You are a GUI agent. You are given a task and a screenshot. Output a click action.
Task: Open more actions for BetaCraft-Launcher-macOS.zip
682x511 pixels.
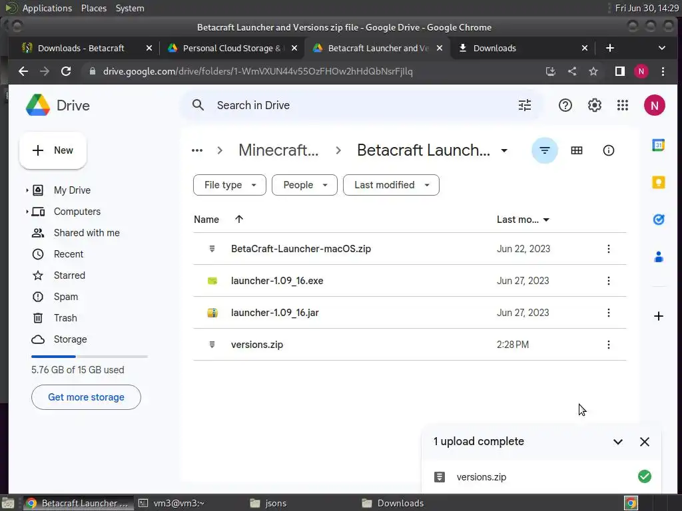pos(608,249)
